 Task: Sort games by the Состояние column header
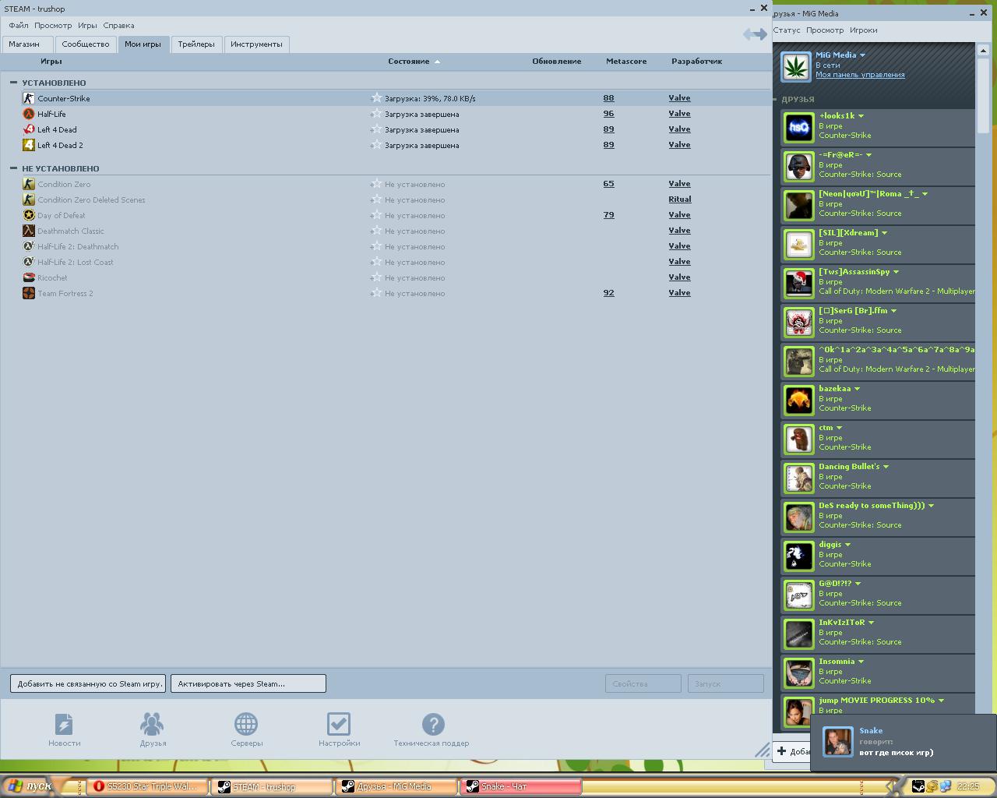coord(409,62)
